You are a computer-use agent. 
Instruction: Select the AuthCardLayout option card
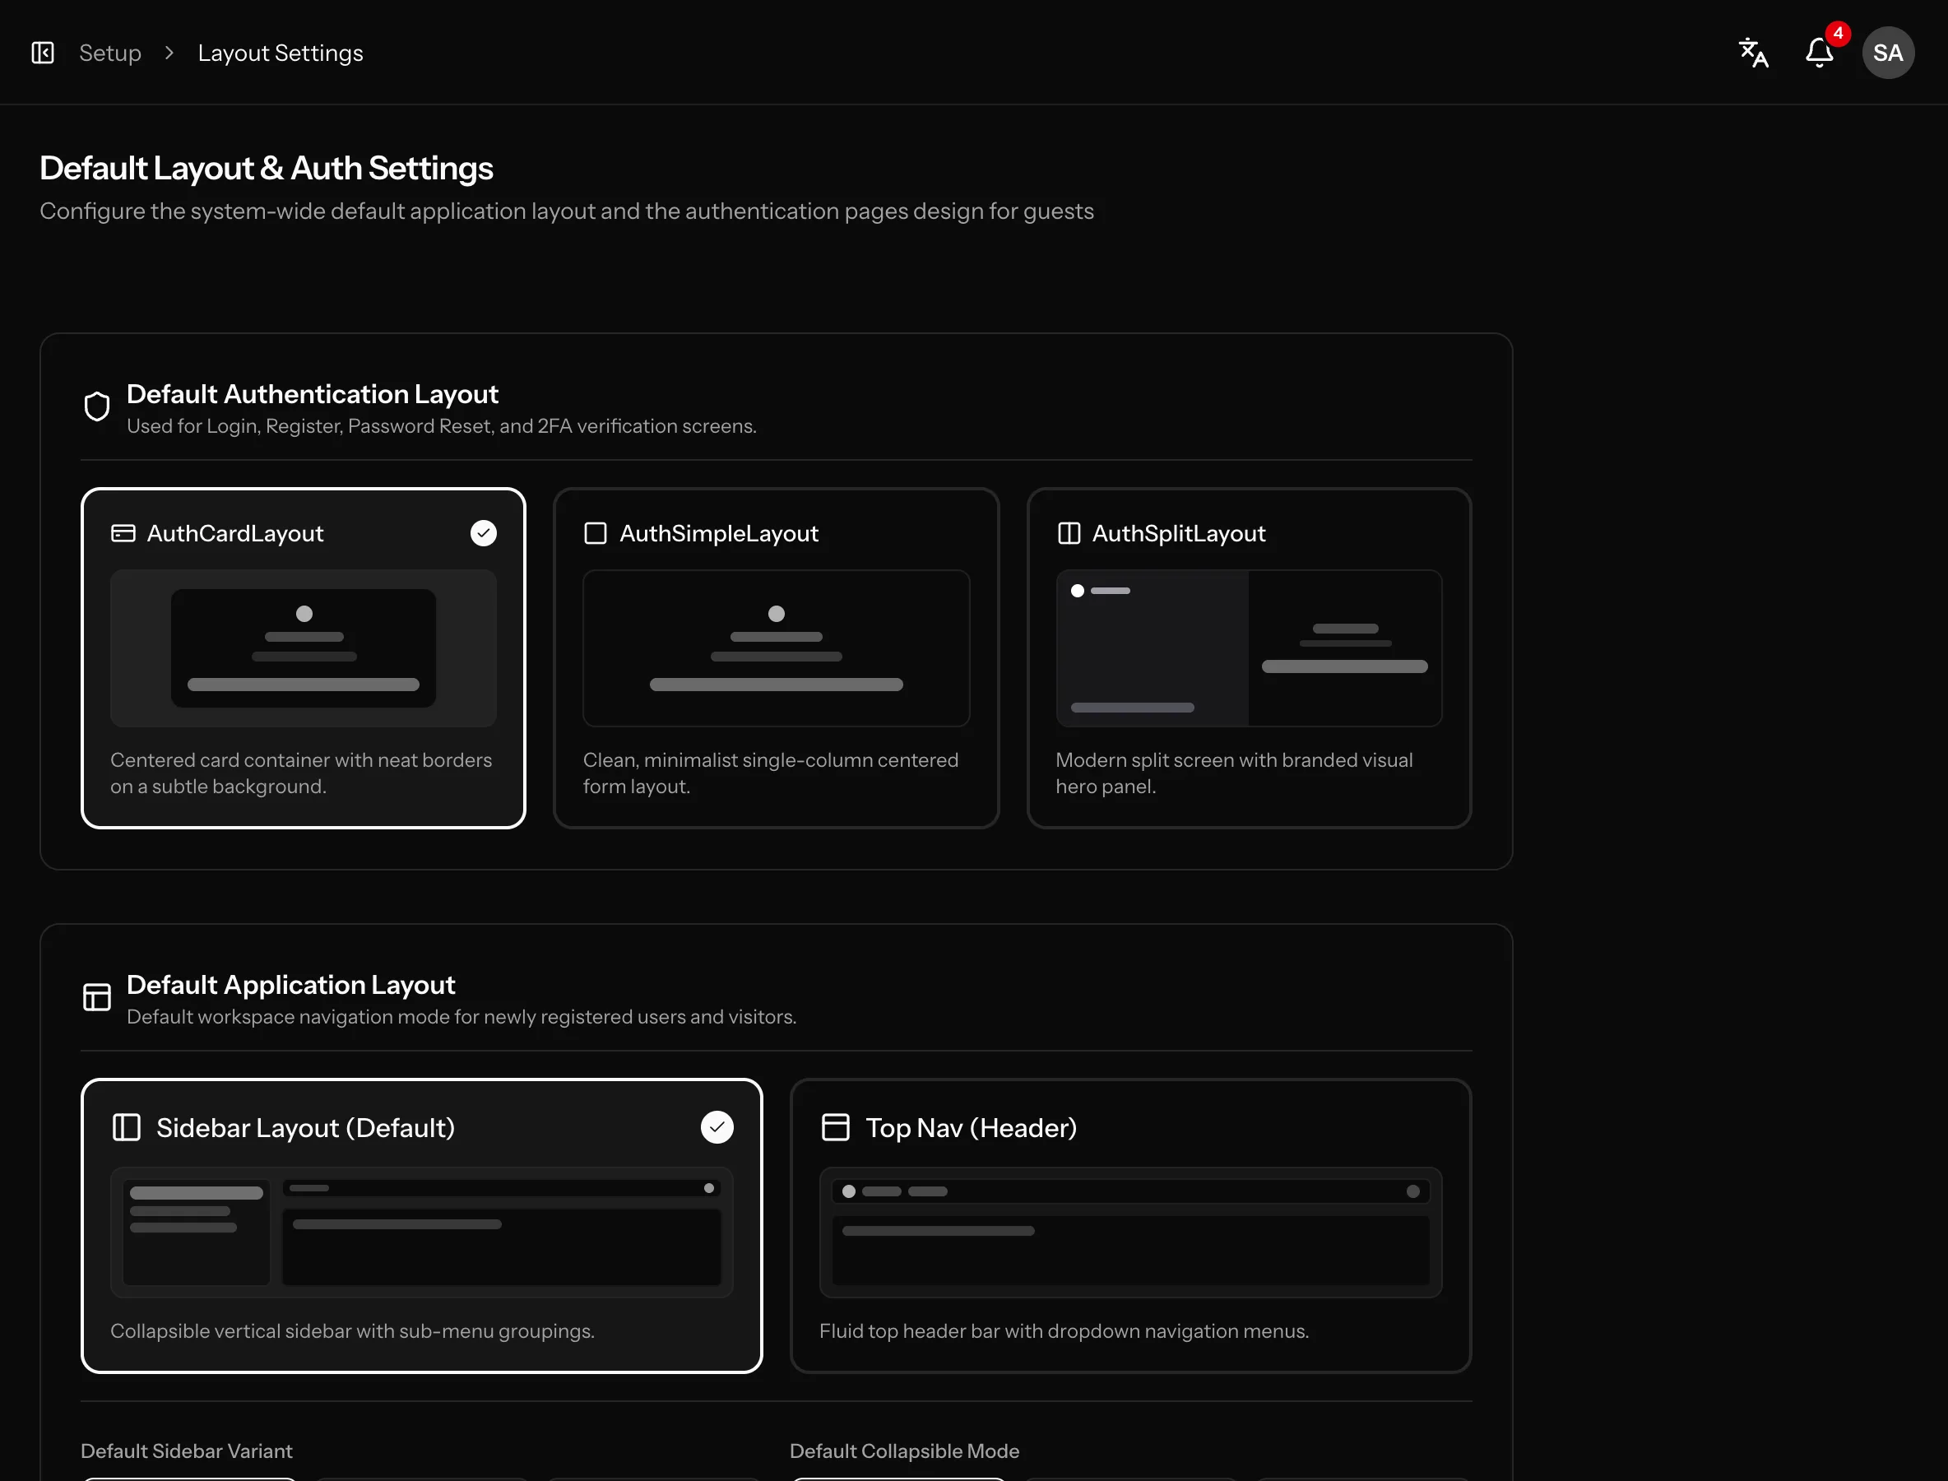[304, 657]
